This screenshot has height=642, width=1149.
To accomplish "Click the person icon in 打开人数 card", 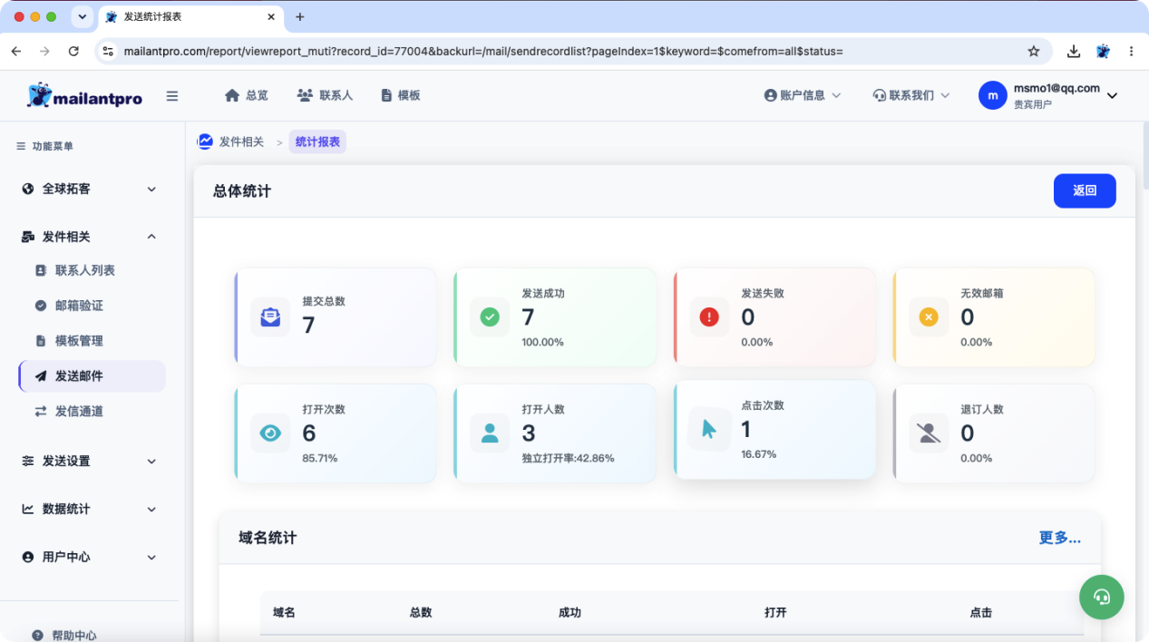I will pyautogui.click(x=490, y=433).
